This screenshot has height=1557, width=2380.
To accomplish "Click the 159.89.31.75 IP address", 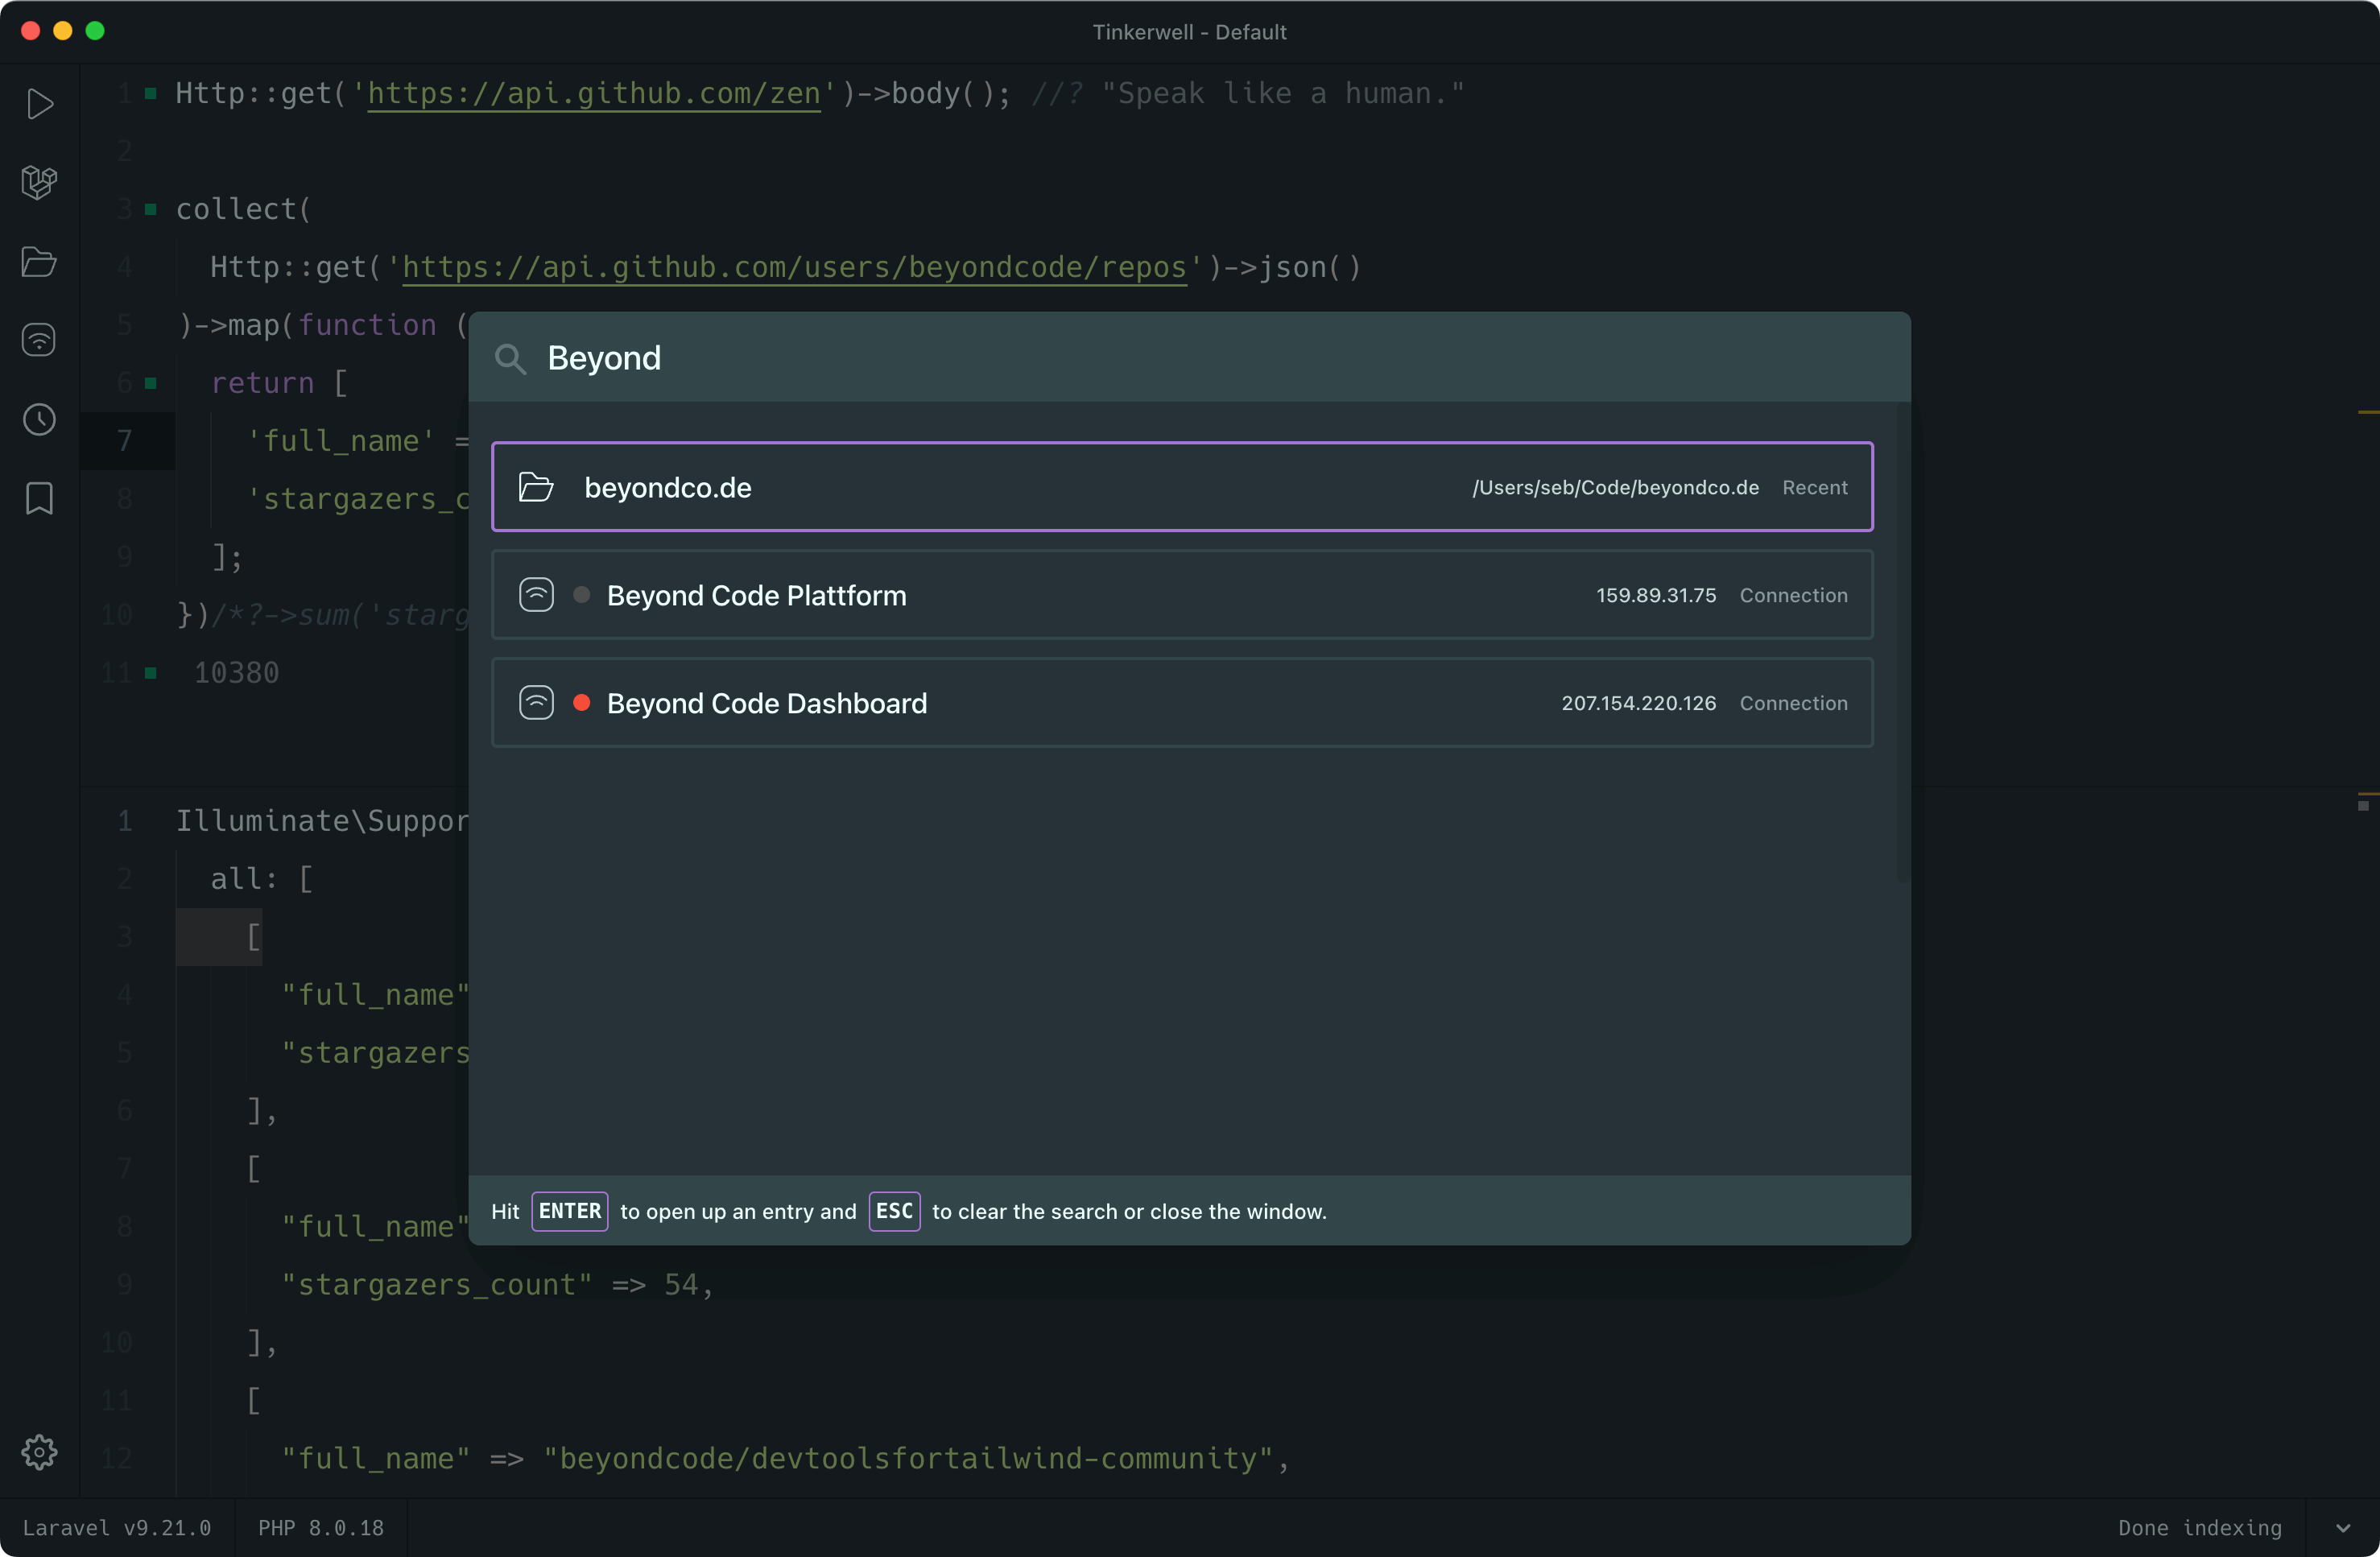I will [1656, 595].
